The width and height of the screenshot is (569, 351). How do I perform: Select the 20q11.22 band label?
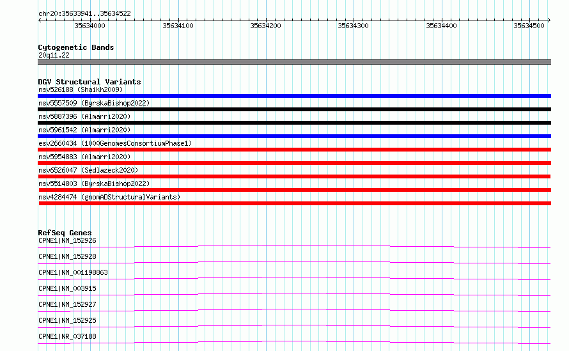[54, 55]
